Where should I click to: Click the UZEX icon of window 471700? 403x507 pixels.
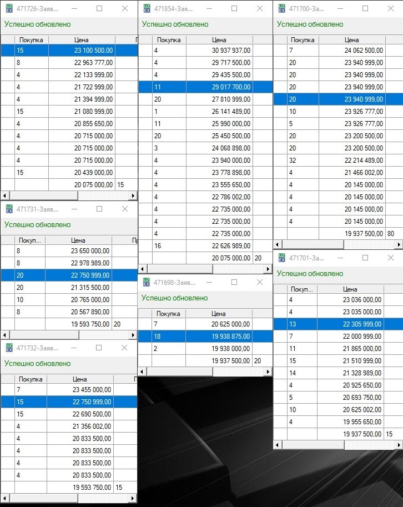(282, 9)
